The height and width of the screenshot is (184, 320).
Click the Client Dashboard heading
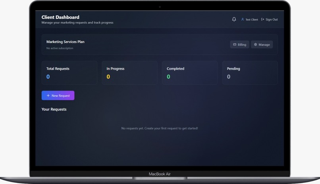click(60, 17)
